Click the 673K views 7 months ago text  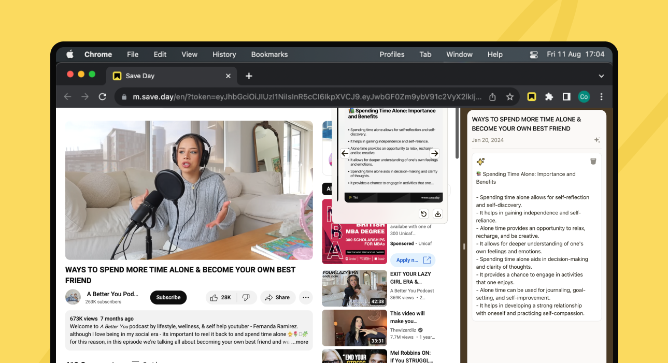click(x=102, y=318)
